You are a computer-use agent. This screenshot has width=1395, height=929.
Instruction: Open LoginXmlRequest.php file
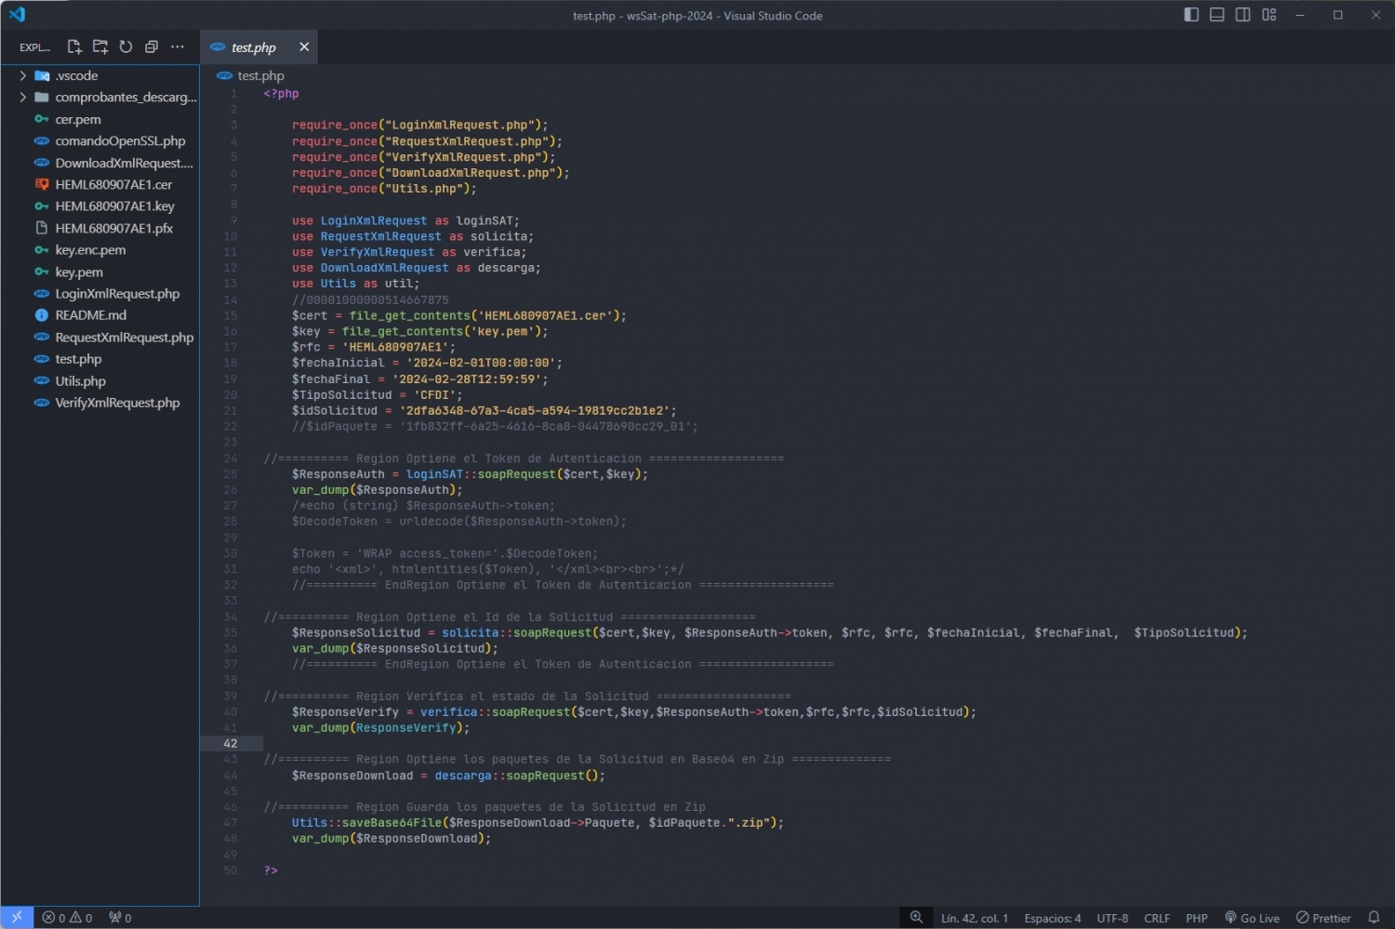pyautogui.click(x=100, y=293)
